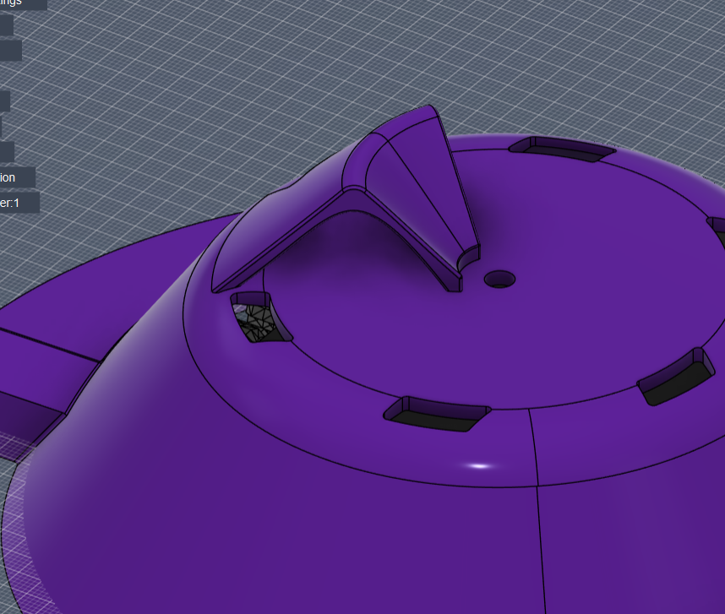
Task: Select the browser row ending in "er:1"
Action: 19,203
